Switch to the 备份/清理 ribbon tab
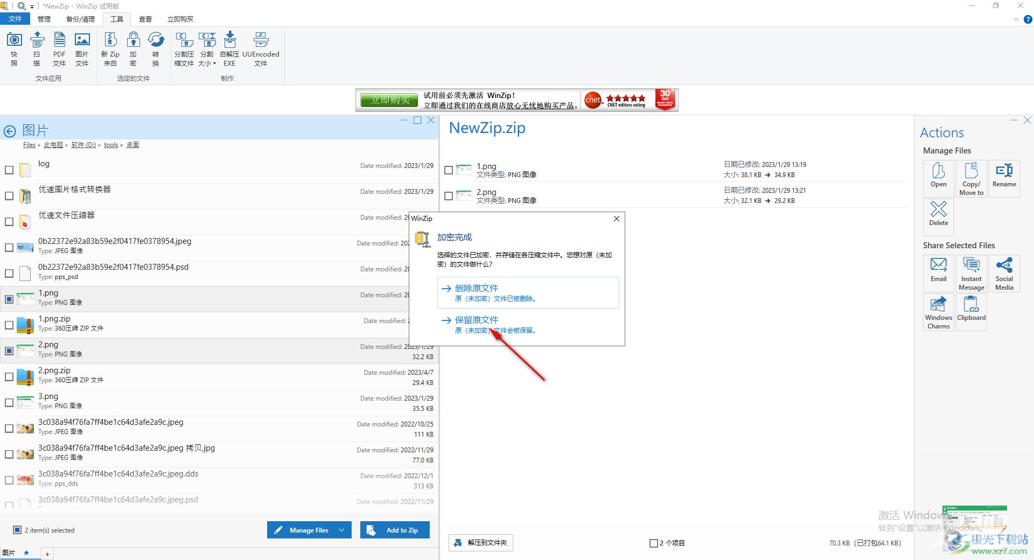This screenshot has height=560, width=1034. click(x=80, y=19)
